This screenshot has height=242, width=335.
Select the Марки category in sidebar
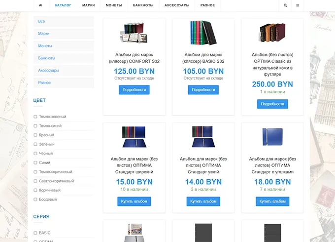coord(64,34)
